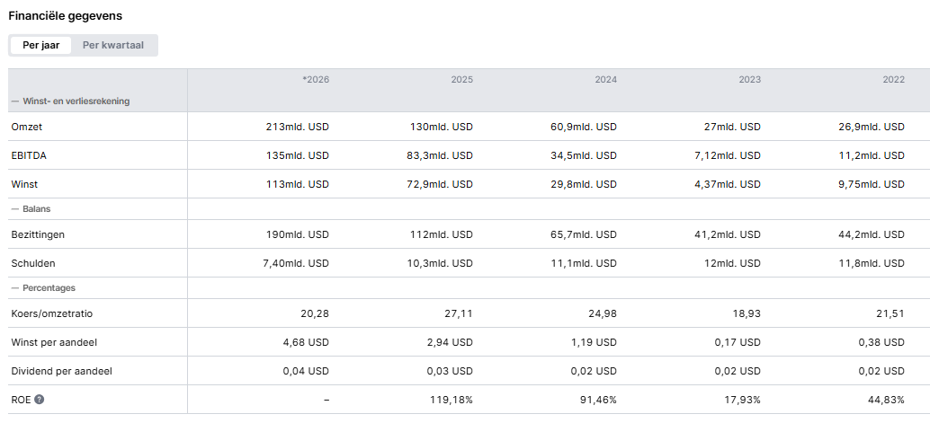The height and width of the screenshot is (423, 930).
Task: Switch to the Per kwartaal tab
Action: [x=113, y=45]
